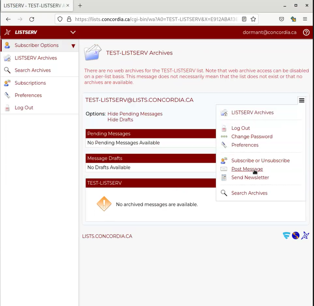The image size is (314, 306).
Task: Reload the page with refresh button
Action: pos(32,19)
